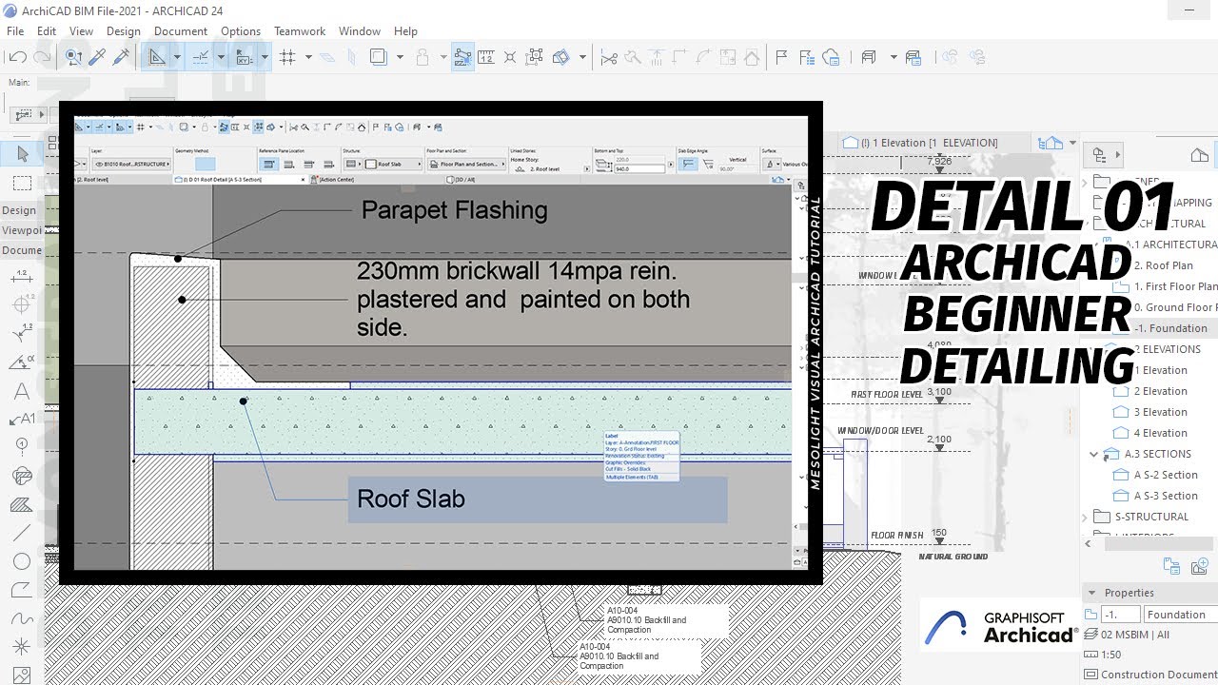Select the Spline tool
The image size is (1218, 685).
click(21, 618)
